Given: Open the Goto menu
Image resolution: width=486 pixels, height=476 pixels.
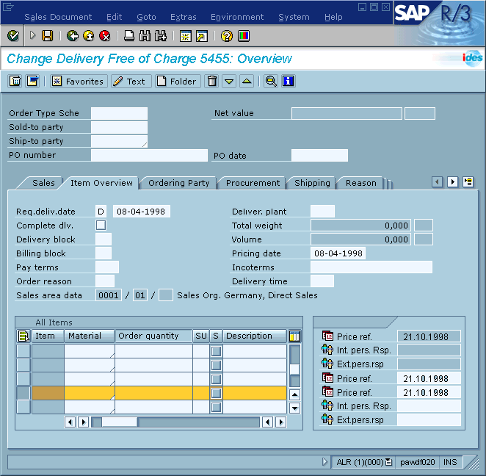Looking at the screenshot, I should click(x=146, y=17).
